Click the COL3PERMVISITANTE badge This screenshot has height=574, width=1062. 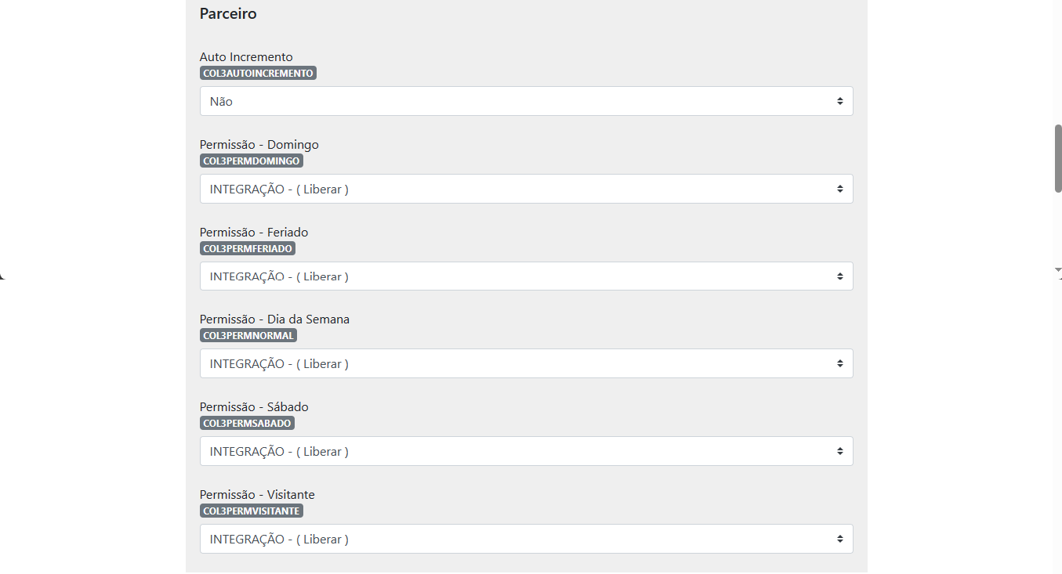click(251, 511)
